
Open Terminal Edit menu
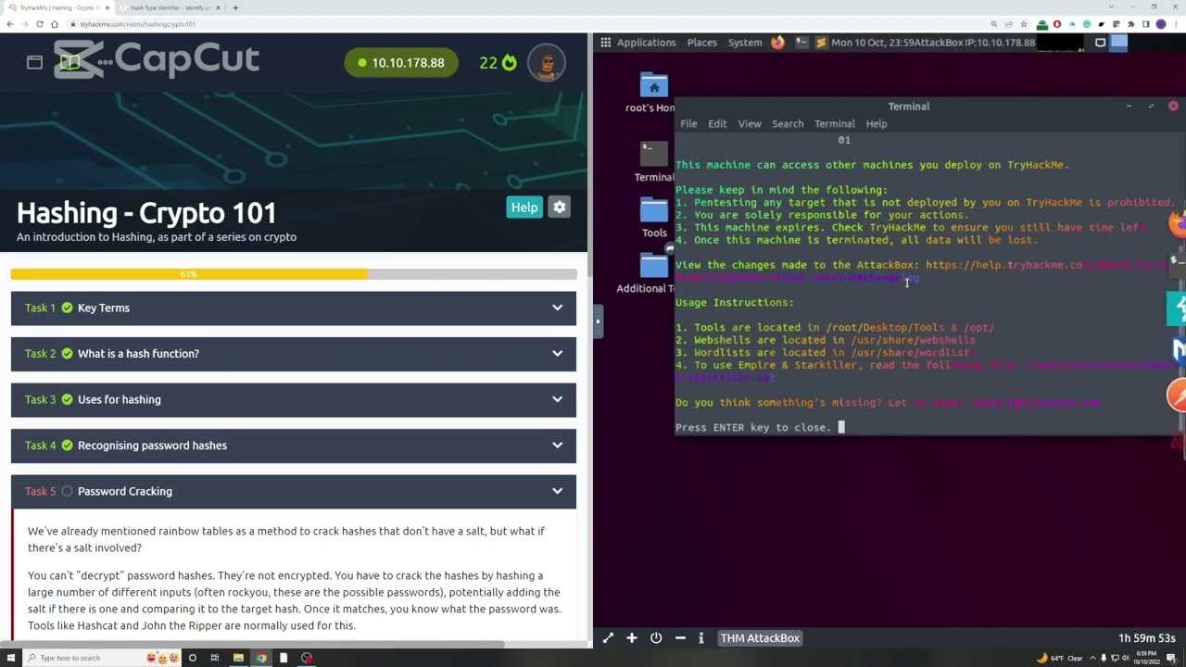click(718, 124)
